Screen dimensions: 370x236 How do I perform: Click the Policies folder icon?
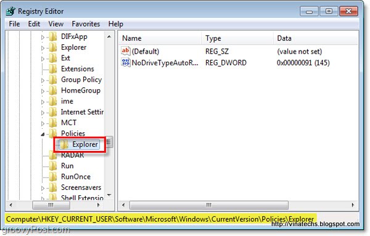tap(53, 134)
